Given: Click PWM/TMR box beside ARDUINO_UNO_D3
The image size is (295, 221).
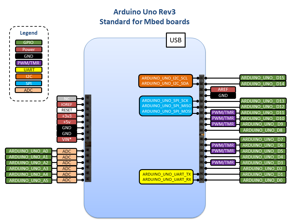Looking at the screenshot, I should click(223, 163).
